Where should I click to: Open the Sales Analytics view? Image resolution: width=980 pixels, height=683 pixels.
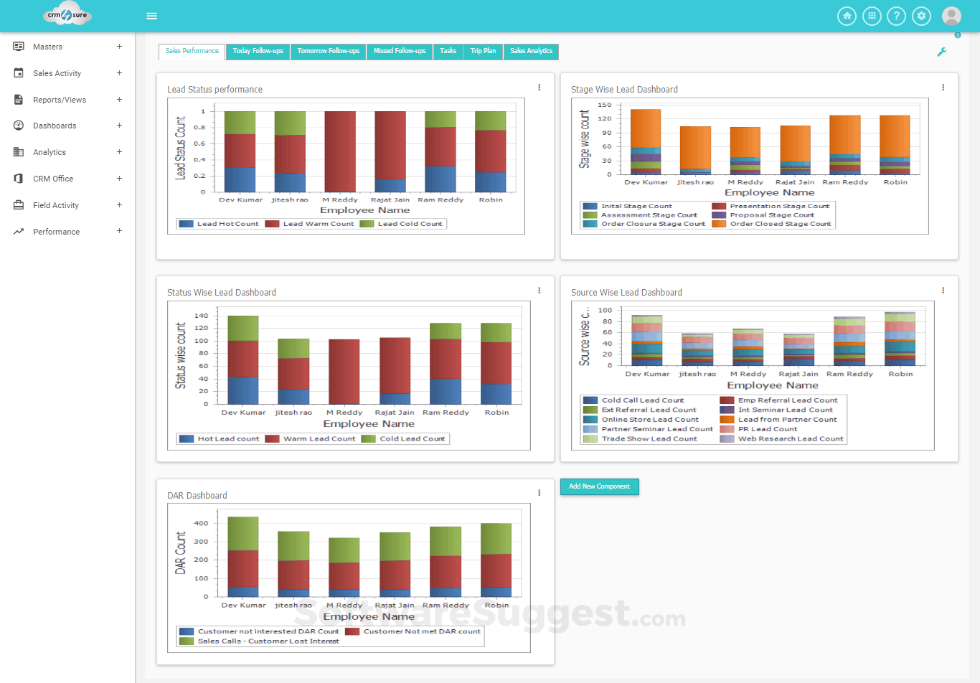point(531,51)
